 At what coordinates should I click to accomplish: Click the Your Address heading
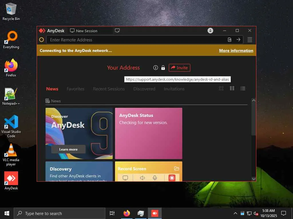123,68
